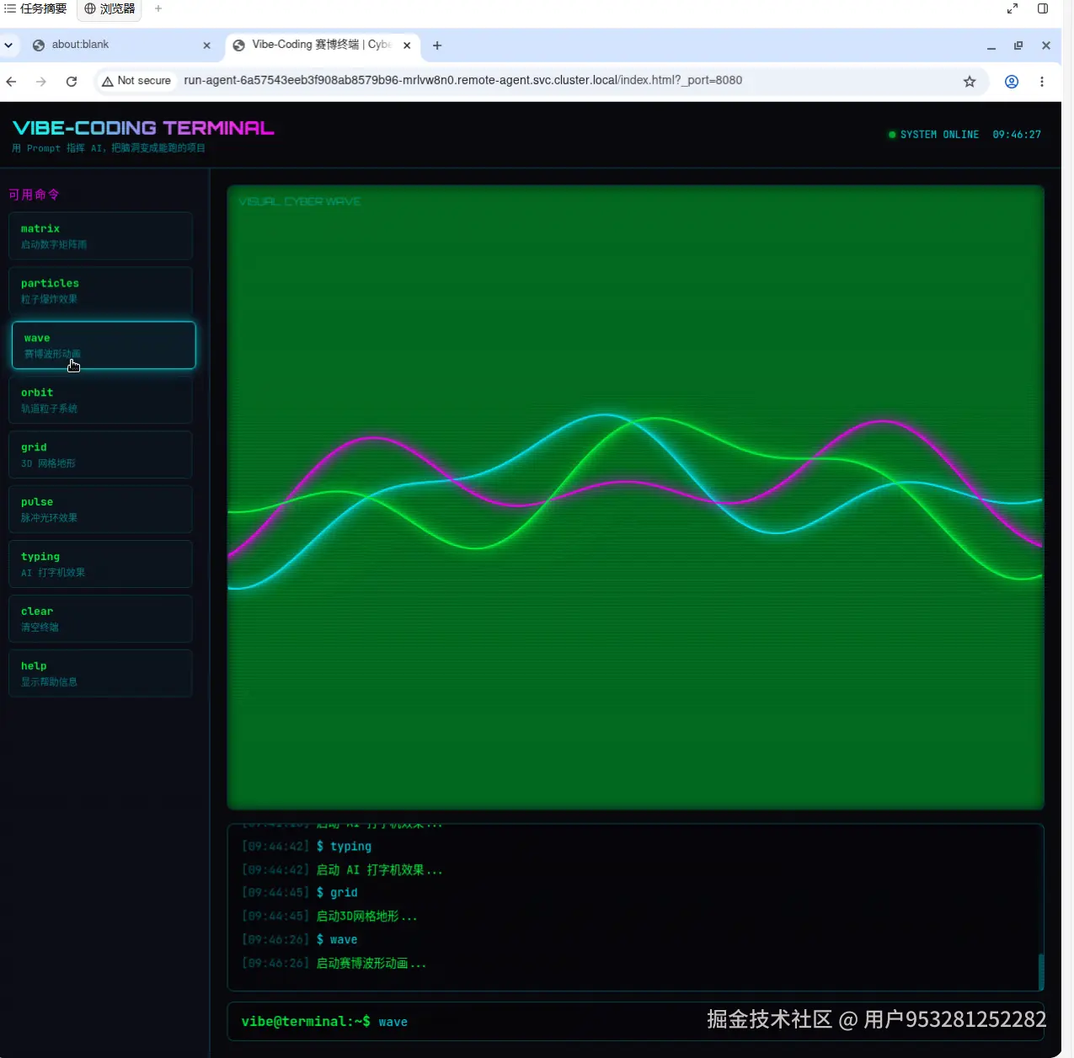Open the 任务摘要 panel tab

[35, 8]
